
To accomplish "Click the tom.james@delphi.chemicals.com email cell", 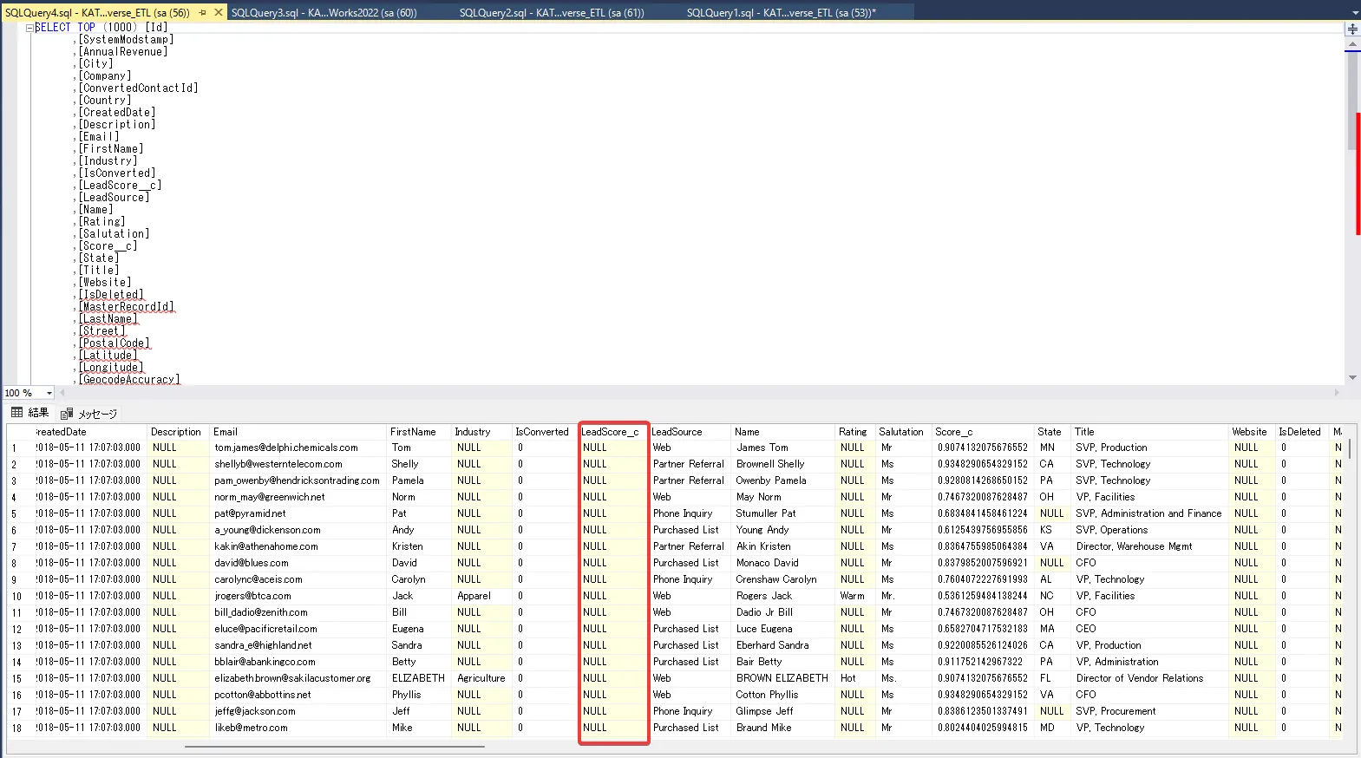I will 298,448.
